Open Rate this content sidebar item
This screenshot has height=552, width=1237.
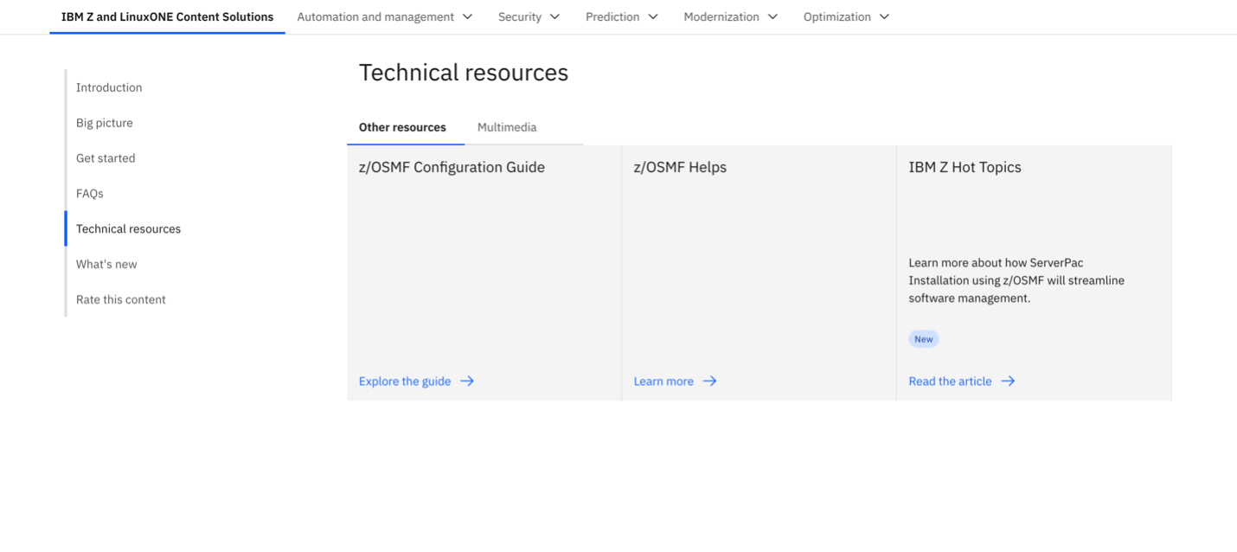[121, 300]
